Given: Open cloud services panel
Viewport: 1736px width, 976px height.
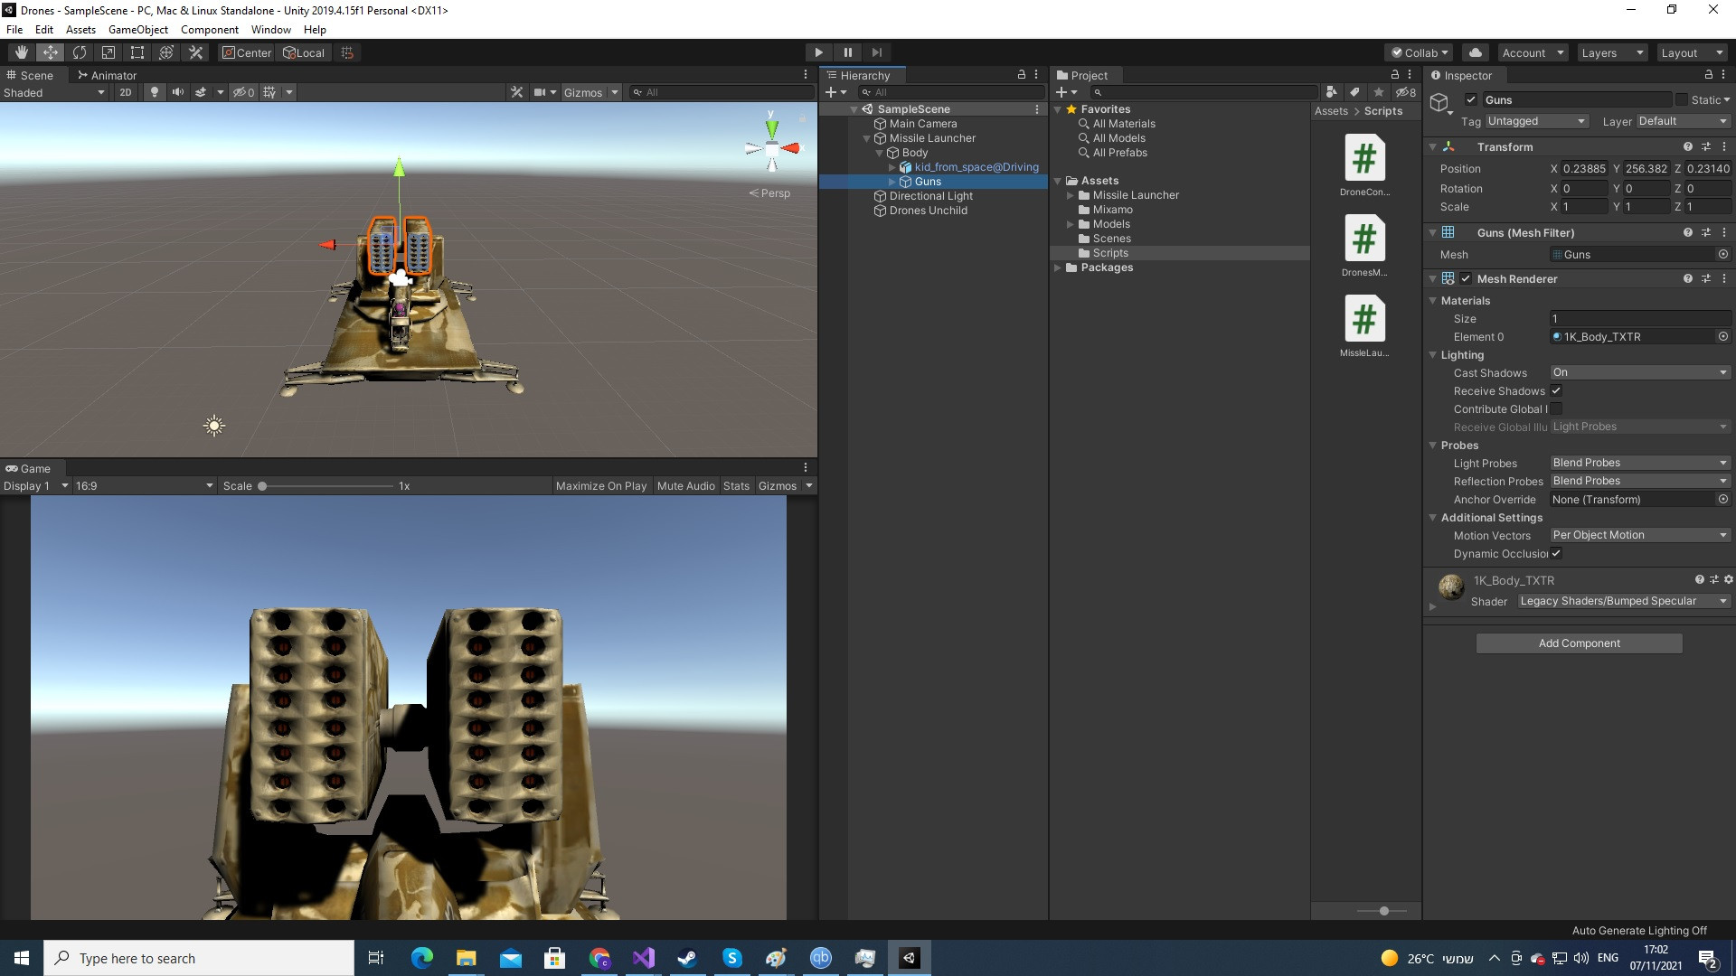Looking at the screenshot, I should (1475, 52).
